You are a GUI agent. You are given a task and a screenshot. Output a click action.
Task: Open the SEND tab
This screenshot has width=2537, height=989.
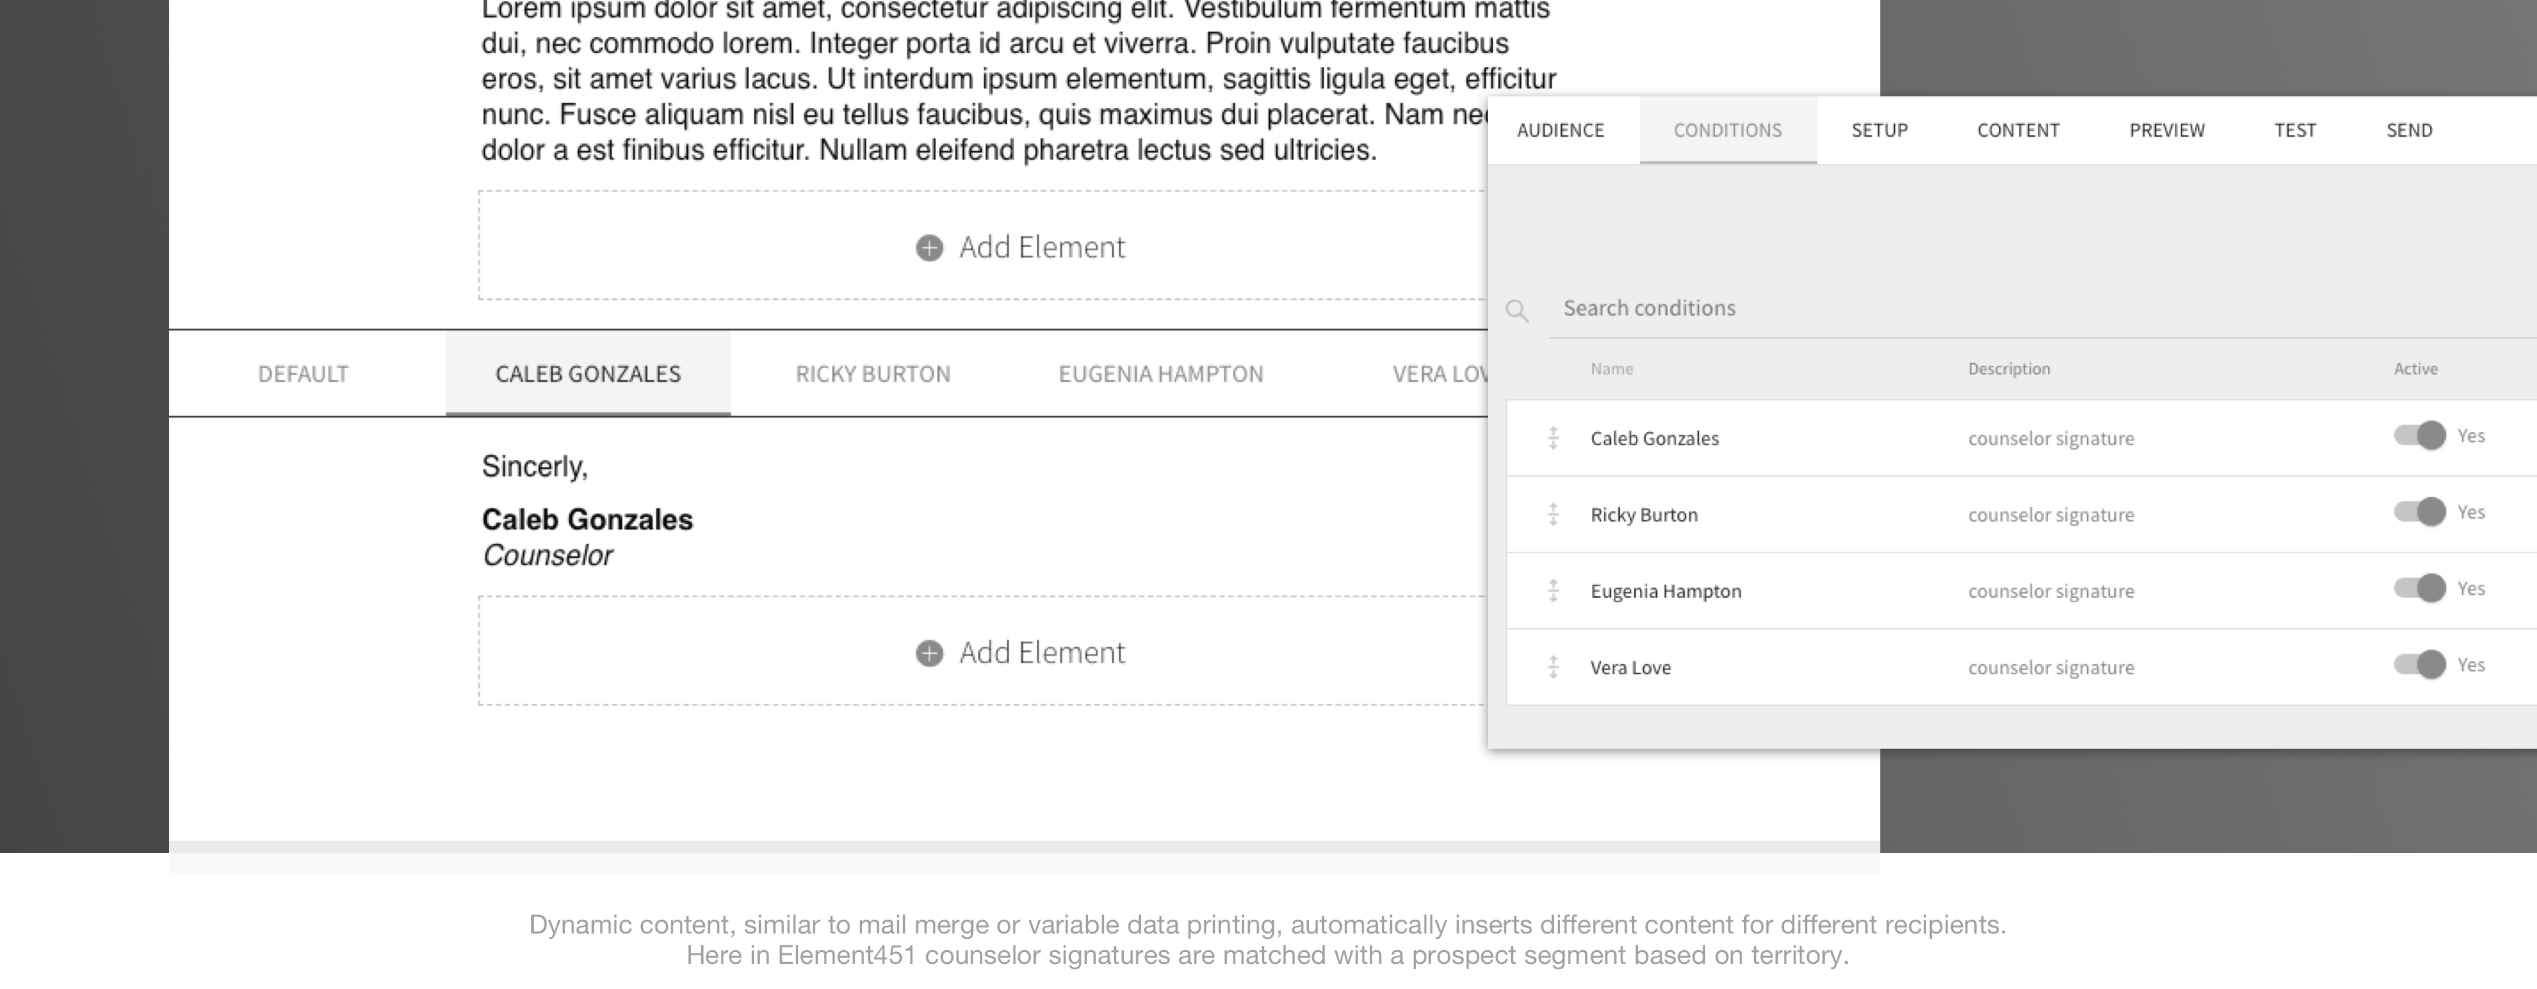coord(2410,129)
